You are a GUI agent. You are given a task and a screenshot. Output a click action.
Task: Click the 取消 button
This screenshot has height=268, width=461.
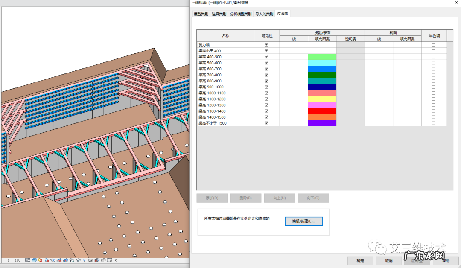pos(388,261)
